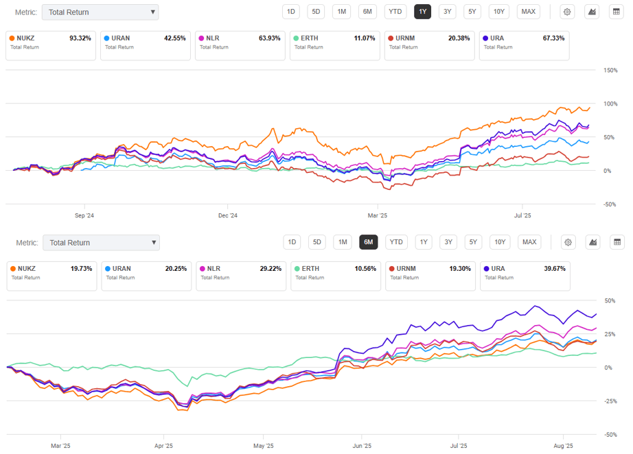Screen dimensions: 633x454
Task: Click 1M range button in bottom chart
Action: [x=343, y=242]
